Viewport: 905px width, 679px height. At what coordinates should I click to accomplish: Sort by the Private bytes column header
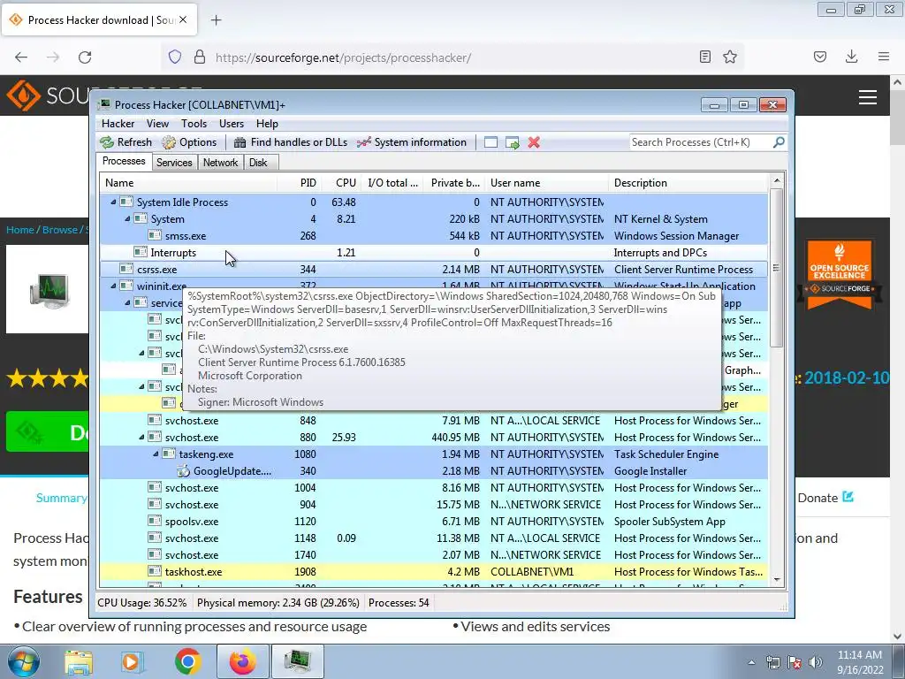click(455, 183)
